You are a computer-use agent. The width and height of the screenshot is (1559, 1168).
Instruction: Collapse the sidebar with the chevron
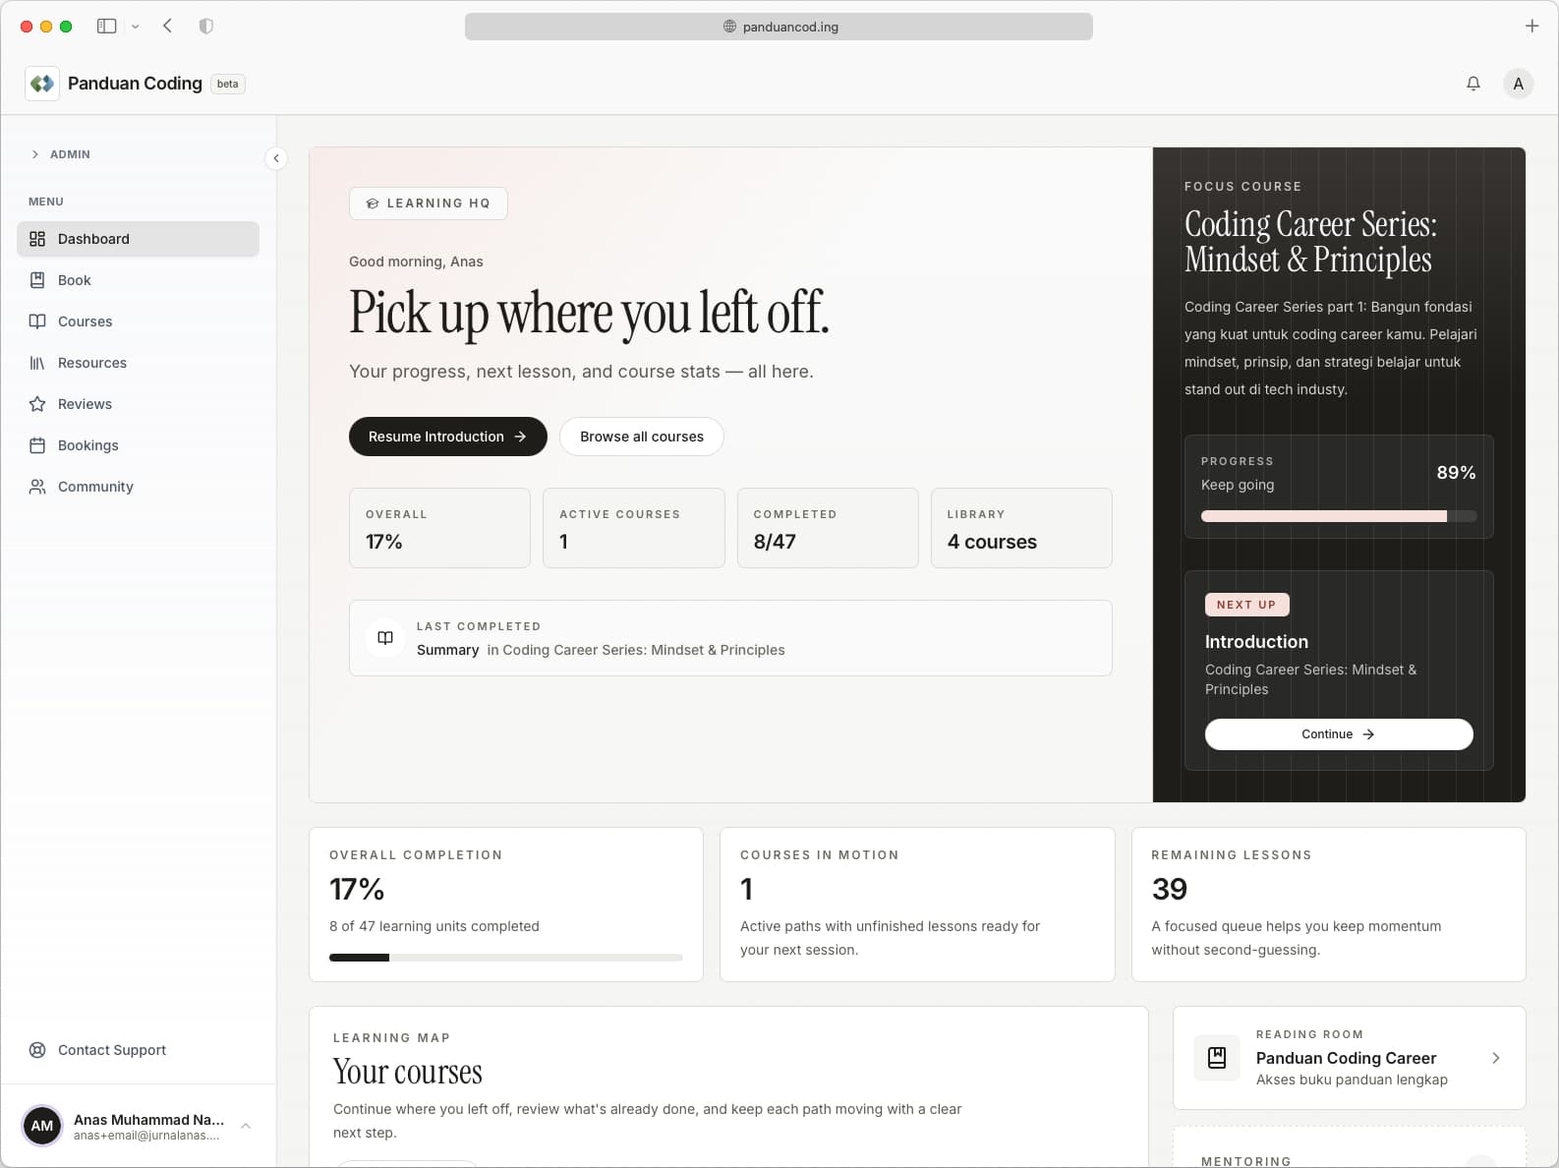(276, 158)
